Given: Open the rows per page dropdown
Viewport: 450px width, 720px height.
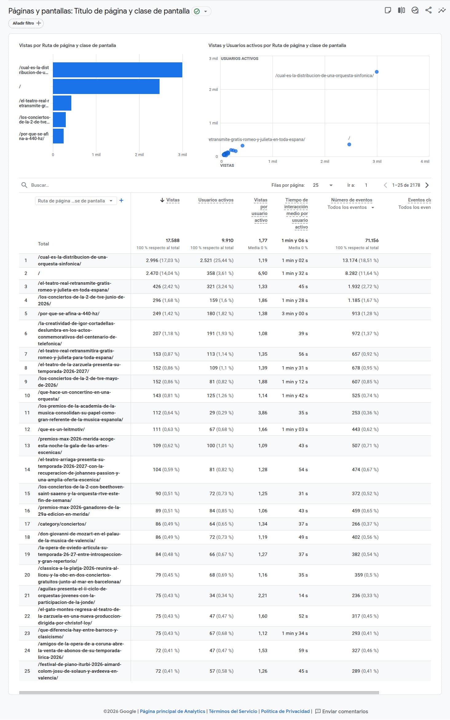Looking at the screenshot, I should coord(323,185).
